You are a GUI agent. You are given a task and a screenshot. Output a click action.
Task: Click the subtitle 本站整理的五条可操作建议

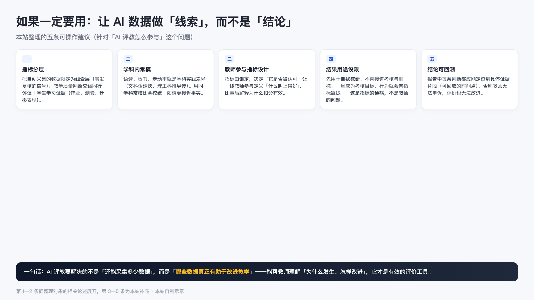click(105, 37)
